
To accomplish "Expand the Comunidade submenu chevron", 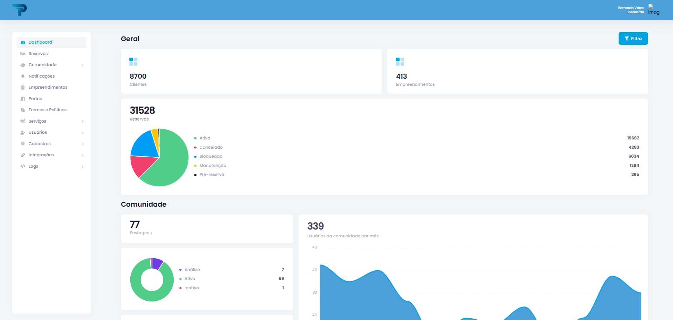I will (83, 65).
